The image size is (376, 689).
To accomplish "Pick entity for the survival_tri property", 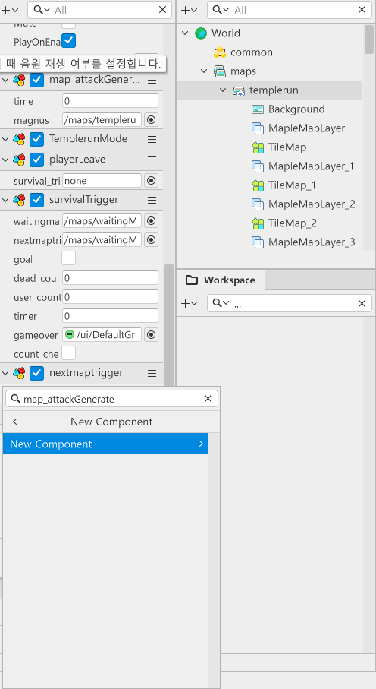I will click(152, 181).
